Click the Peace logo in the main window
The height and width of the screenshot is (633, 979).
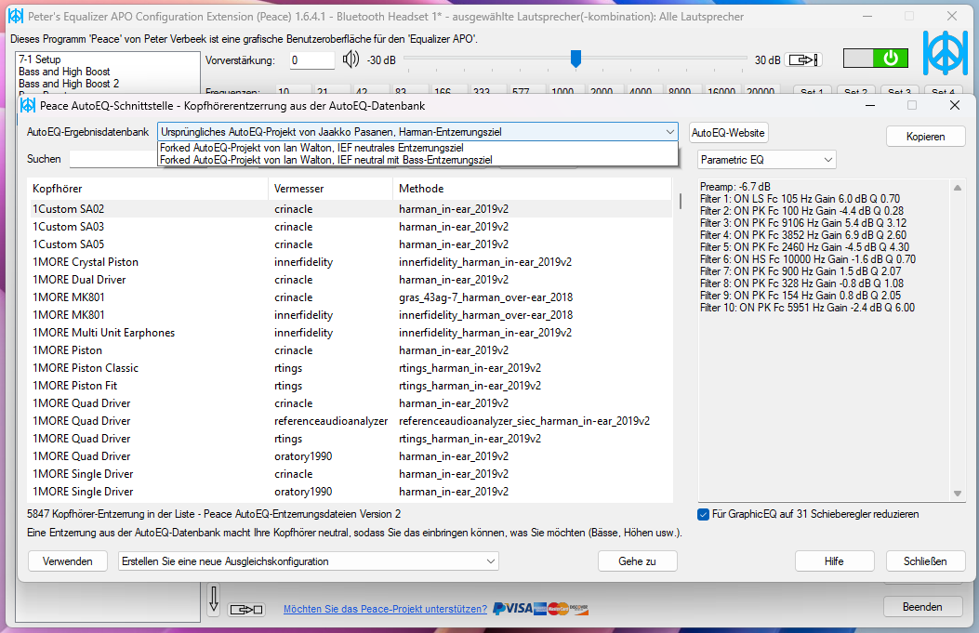click(946, 53)
